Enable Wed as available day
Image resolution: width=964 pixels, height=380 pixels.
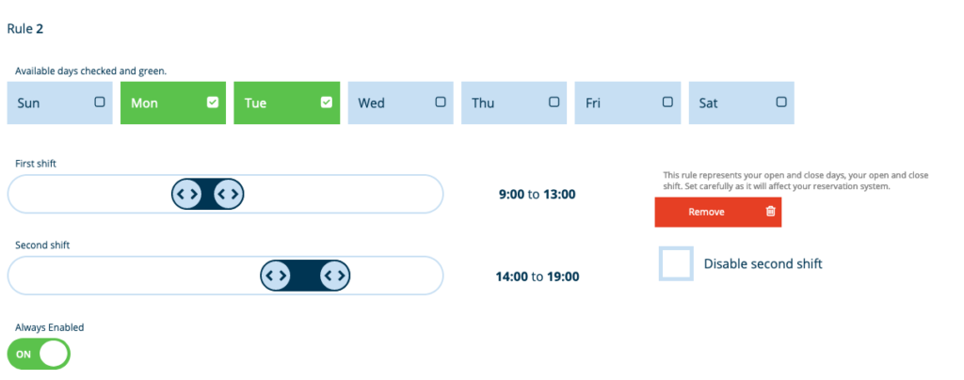pos(441,103)
